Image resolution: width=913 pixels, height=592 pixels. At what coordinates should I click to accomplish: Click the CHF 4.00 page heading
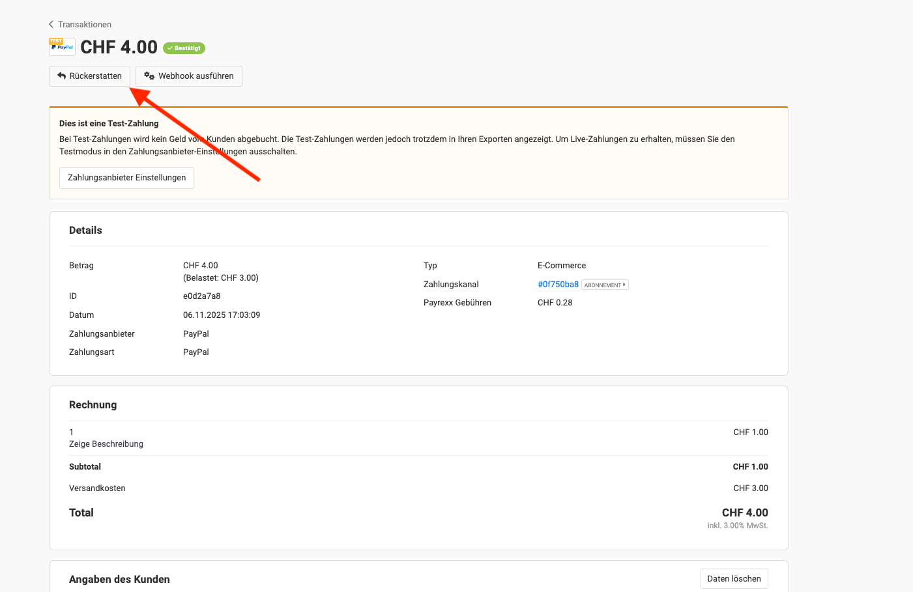coord(119,48)
